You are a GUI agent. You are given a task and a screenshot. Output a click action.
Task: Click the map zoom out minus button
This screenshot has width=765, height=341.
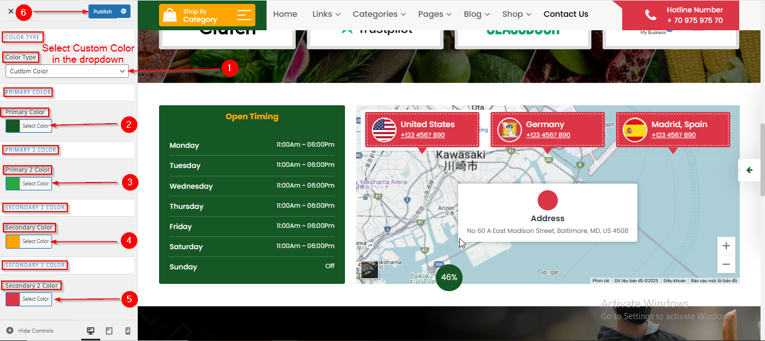tap(726, 264)
